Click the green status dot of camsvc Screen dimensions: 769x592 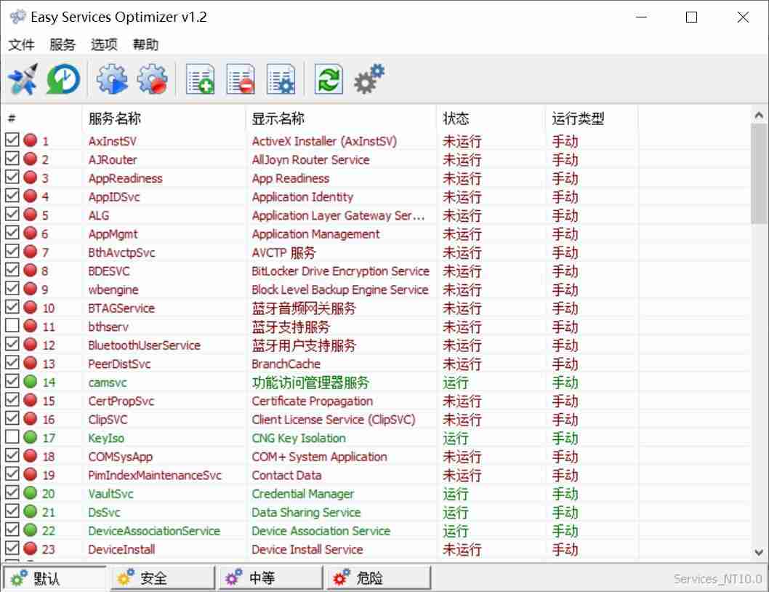31,381
